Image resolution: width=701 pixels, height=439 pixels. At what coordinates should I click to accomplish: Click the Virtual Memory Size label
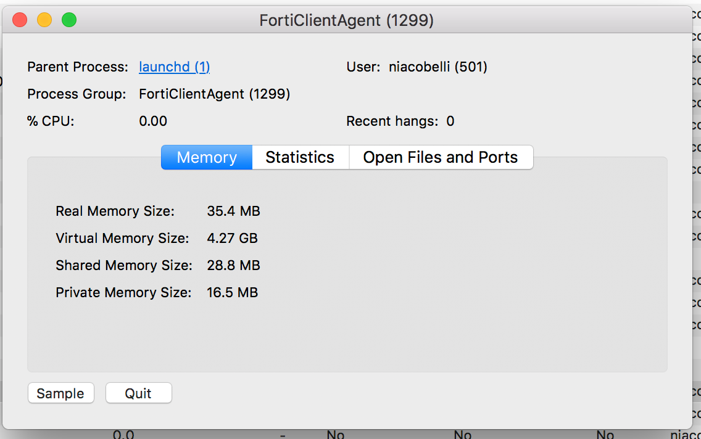point(122,238)
